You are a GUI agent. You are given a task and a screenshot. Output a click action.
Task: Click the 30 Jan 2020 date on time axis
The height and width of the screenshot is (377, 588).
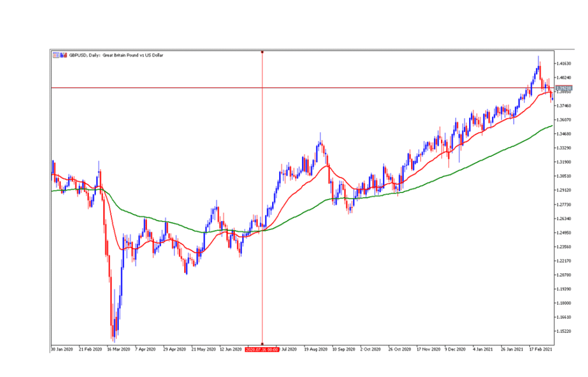click(x=62, y=348)
